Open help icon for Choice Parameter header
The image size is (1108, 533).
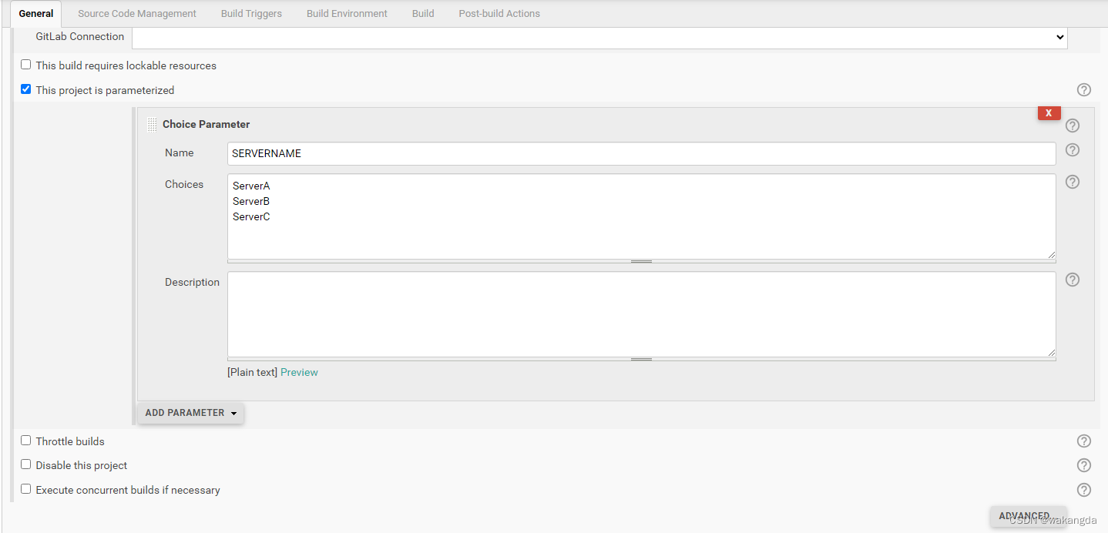click(1072, 126)
